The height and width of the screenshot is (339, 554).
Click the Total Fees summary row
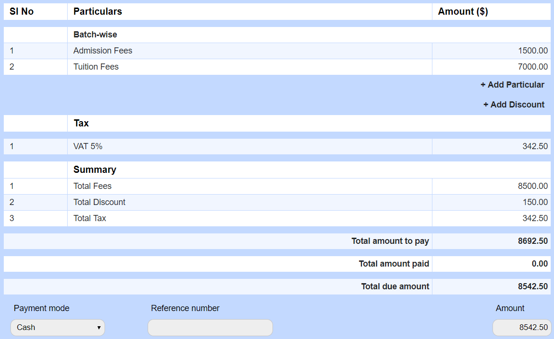click(93, 186)
